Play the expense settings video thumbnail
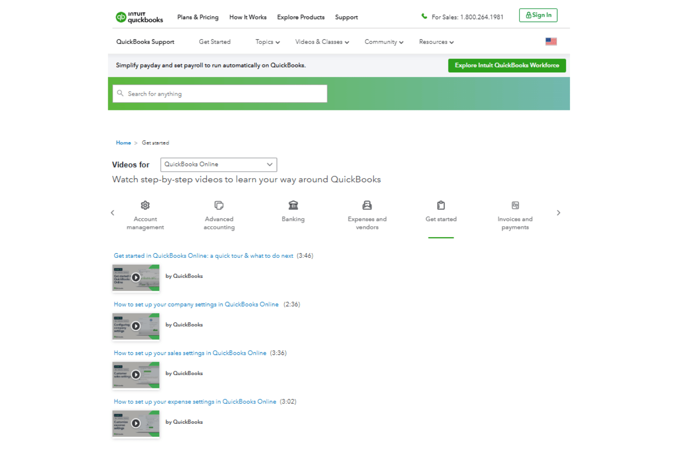This screenshot has height=452, width=678. coord(136,424)
